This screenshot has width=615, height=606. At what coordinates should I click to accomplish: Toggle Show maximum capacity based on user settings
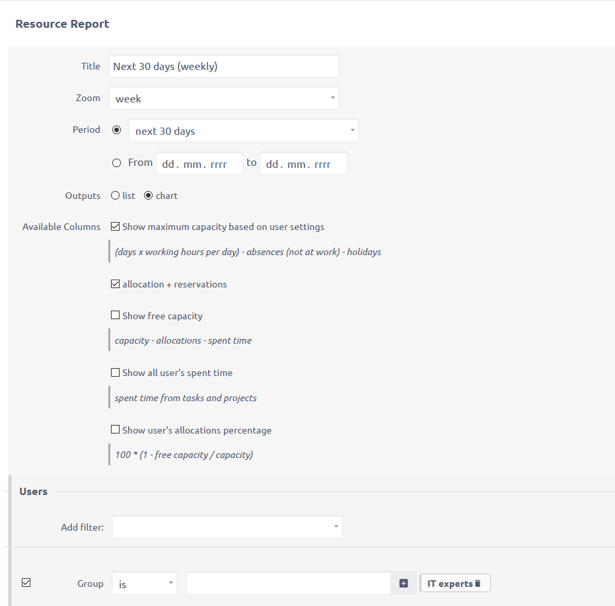116,227
